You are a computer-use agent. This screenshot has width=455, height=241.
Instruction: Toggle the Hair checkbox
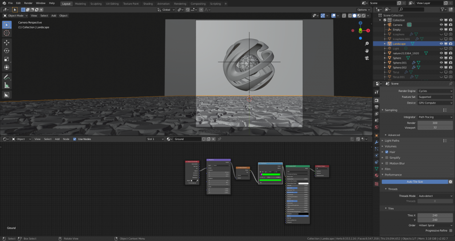coord(387,152)
